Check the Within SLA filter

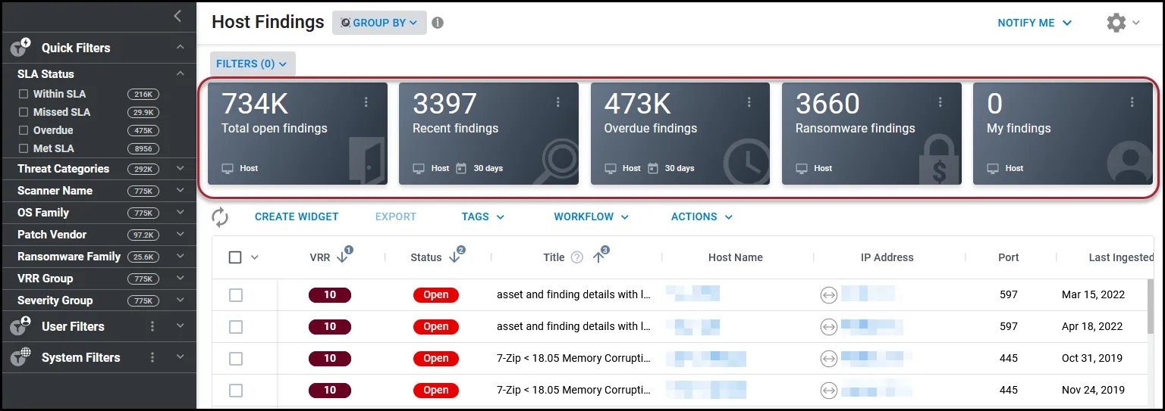(x=24, y=94)
